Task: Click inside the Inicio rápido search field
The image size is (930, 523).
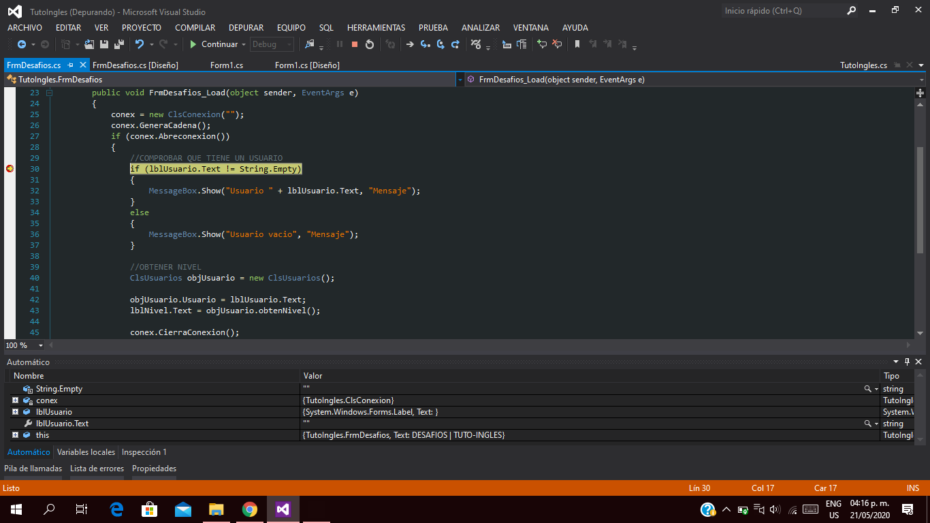Action: click(x=783, y=11)
